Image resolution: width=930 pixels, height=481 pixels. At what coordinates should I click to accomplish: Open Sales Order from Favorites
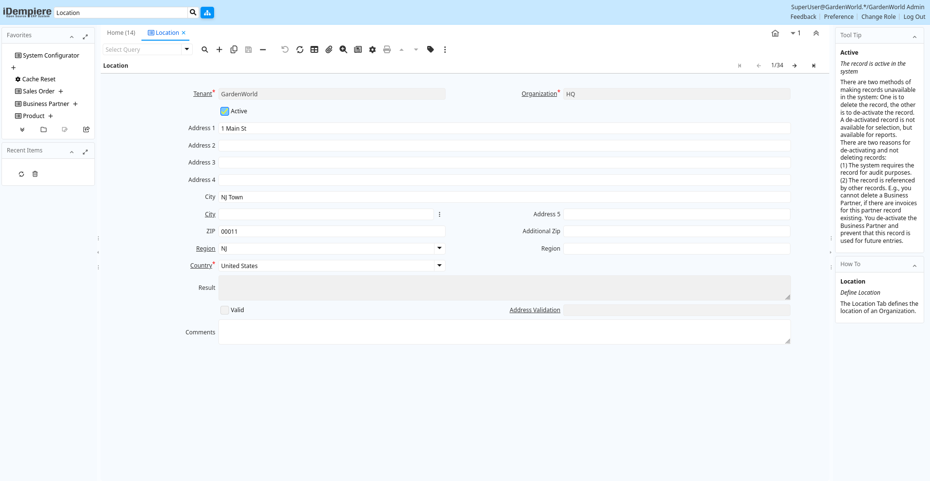[x=39, y=91]
